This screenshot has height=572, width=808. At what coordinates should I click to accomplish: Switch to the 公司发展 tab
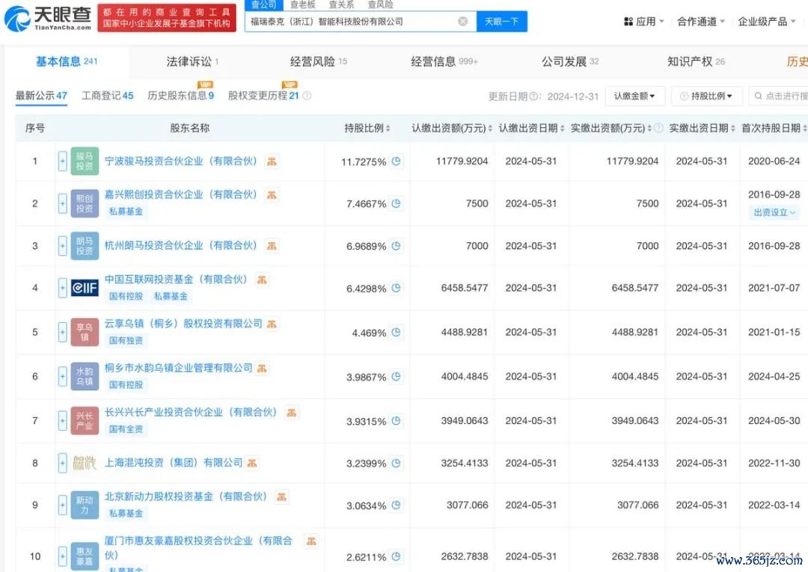point(570,62)
